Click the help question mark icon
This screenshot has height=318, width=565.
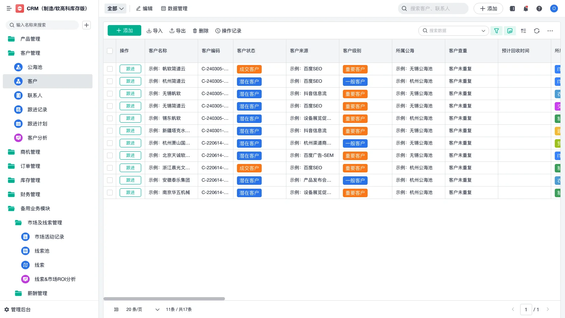539,8
